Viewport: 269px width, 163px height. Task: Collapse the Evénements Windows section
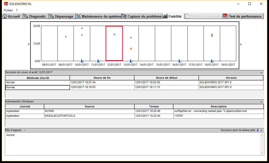[261, 102]
